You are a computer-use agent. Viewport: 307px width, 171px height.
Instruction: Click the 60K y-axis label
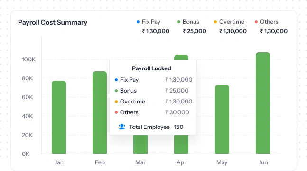pos(27,97)
